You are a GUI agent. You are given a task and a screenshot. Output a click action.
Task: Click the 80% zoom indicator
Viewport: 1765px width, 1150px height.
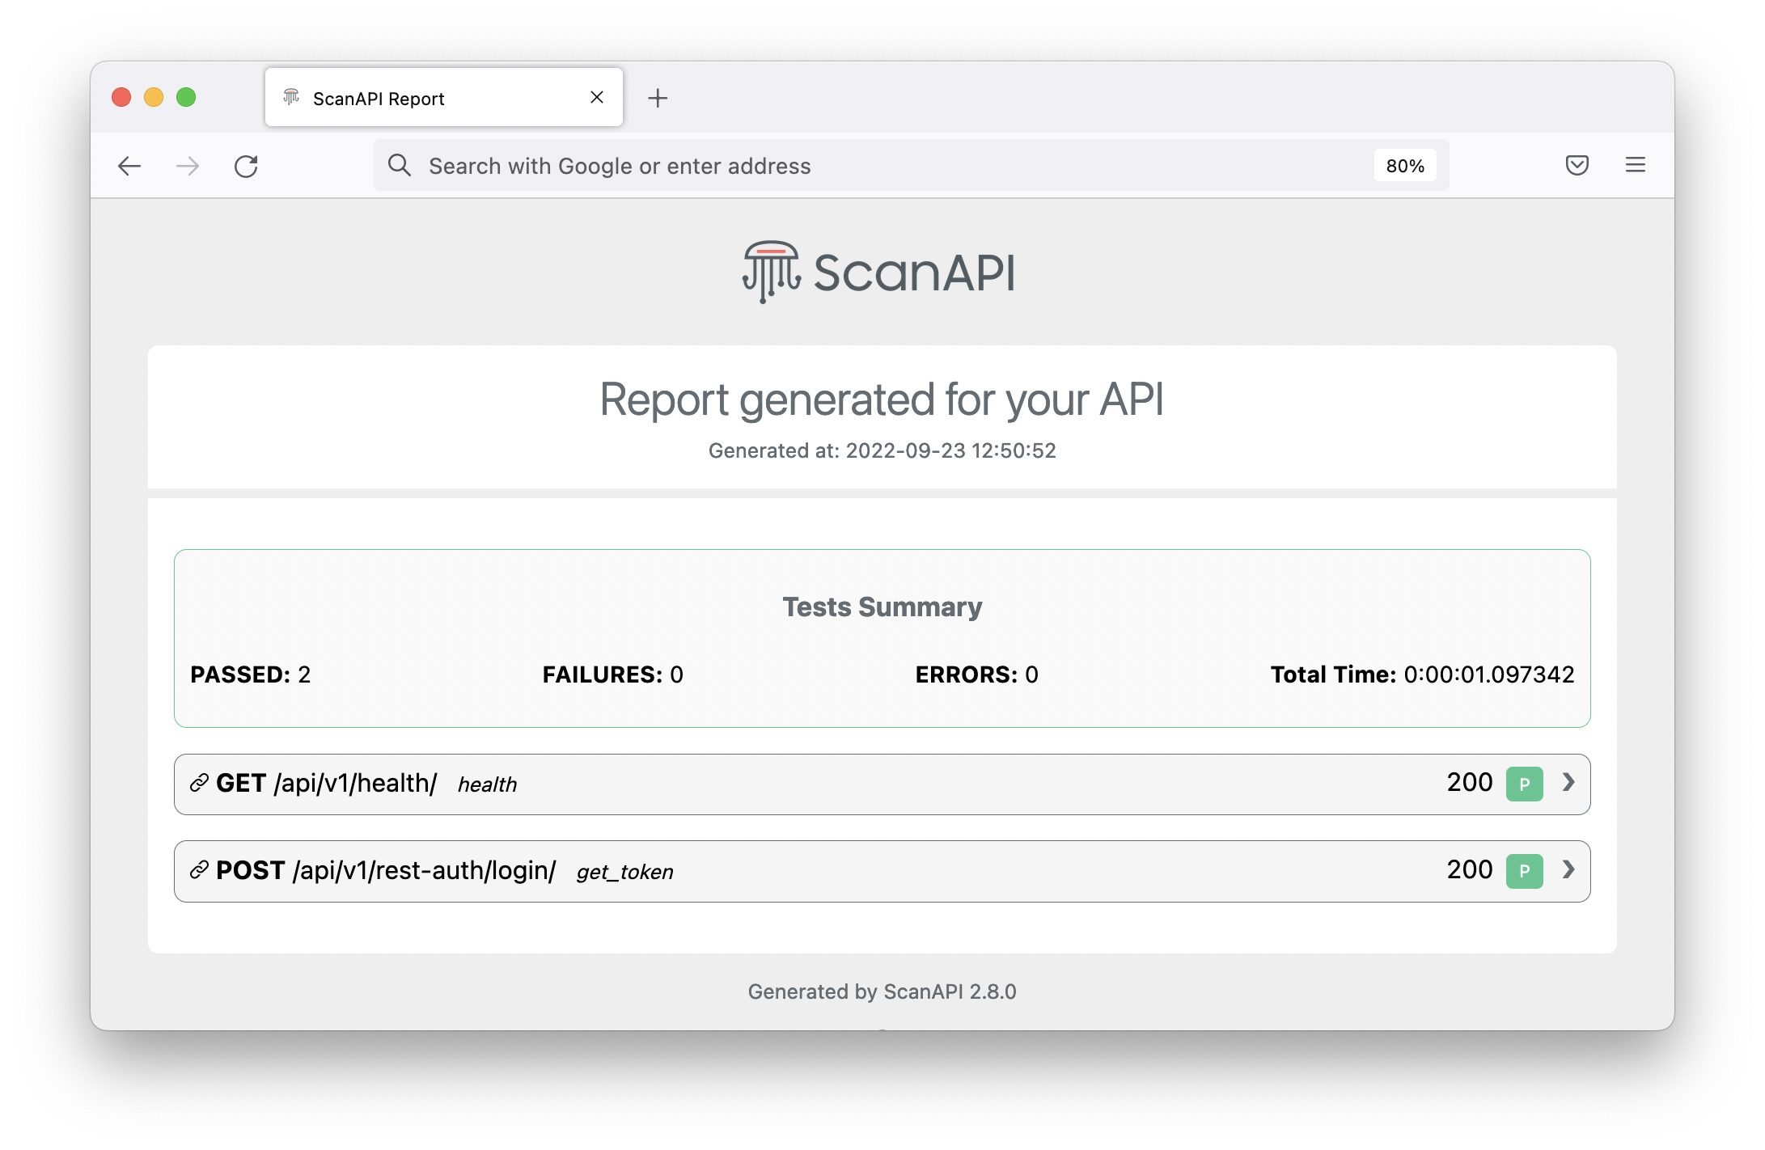(1405, 165)
